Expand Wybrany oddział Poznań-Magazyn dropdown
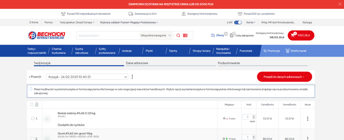Viewport: 344px width, 140px height. point(129,22)
